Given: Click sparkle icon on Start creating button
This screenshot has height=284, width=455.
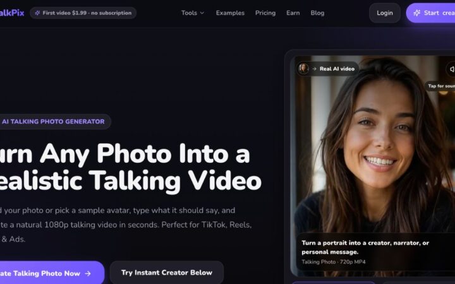Looking at the screenshot, I should coord(416,13).
